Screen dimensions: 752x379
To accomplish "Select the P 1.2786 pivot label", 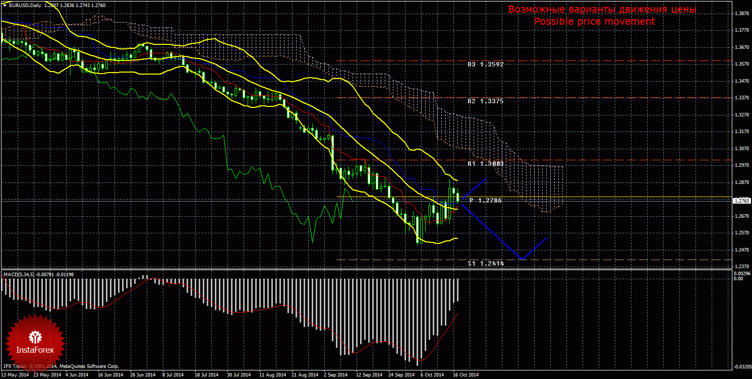I will (485, 201).
